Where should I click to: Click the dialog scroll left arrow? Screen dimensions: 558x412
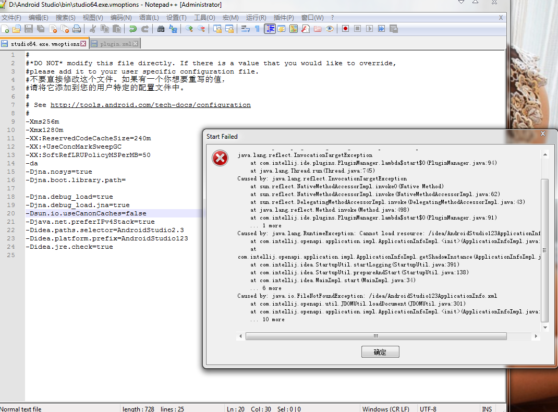240,336
